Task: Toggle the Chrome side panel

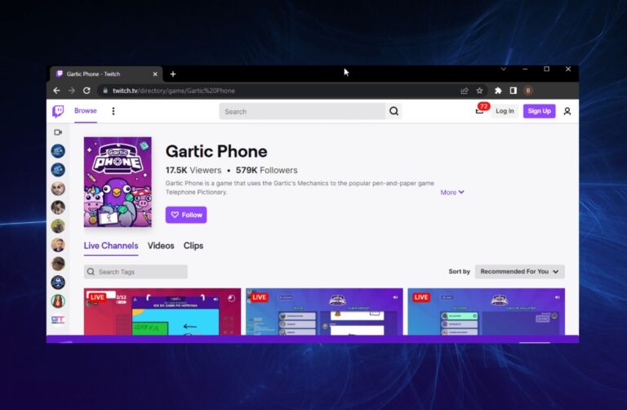Action: tap(514, 91)
